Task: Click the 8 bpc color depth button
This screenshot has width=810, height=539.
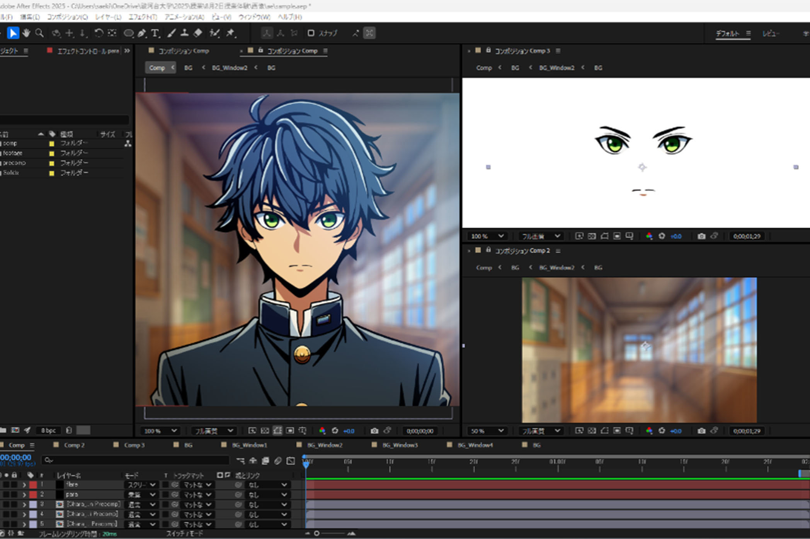Action: click(48, 430)
